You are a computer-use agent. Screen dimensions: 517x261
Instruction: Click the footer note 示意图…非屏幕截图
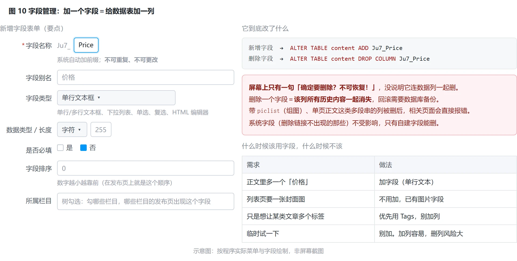coord(258,251)
